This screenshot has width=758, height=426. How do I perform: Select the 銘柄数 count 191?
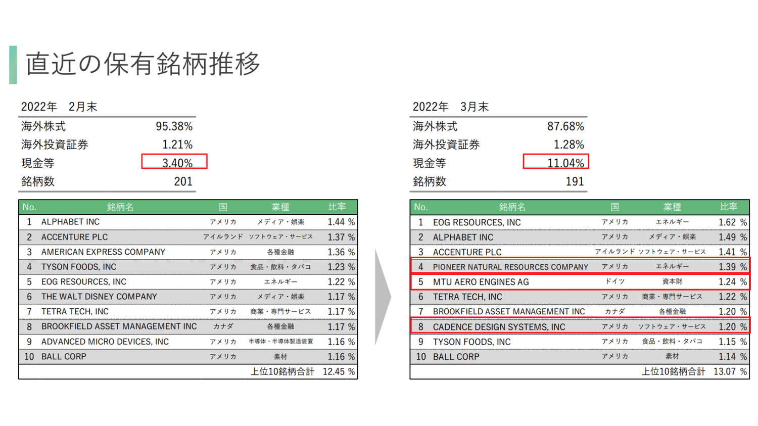click(575, 181)
